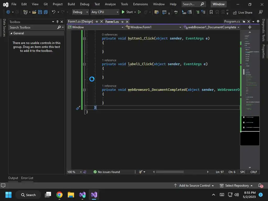Open the File menu
Screen dimensions: 268x201
14,4
